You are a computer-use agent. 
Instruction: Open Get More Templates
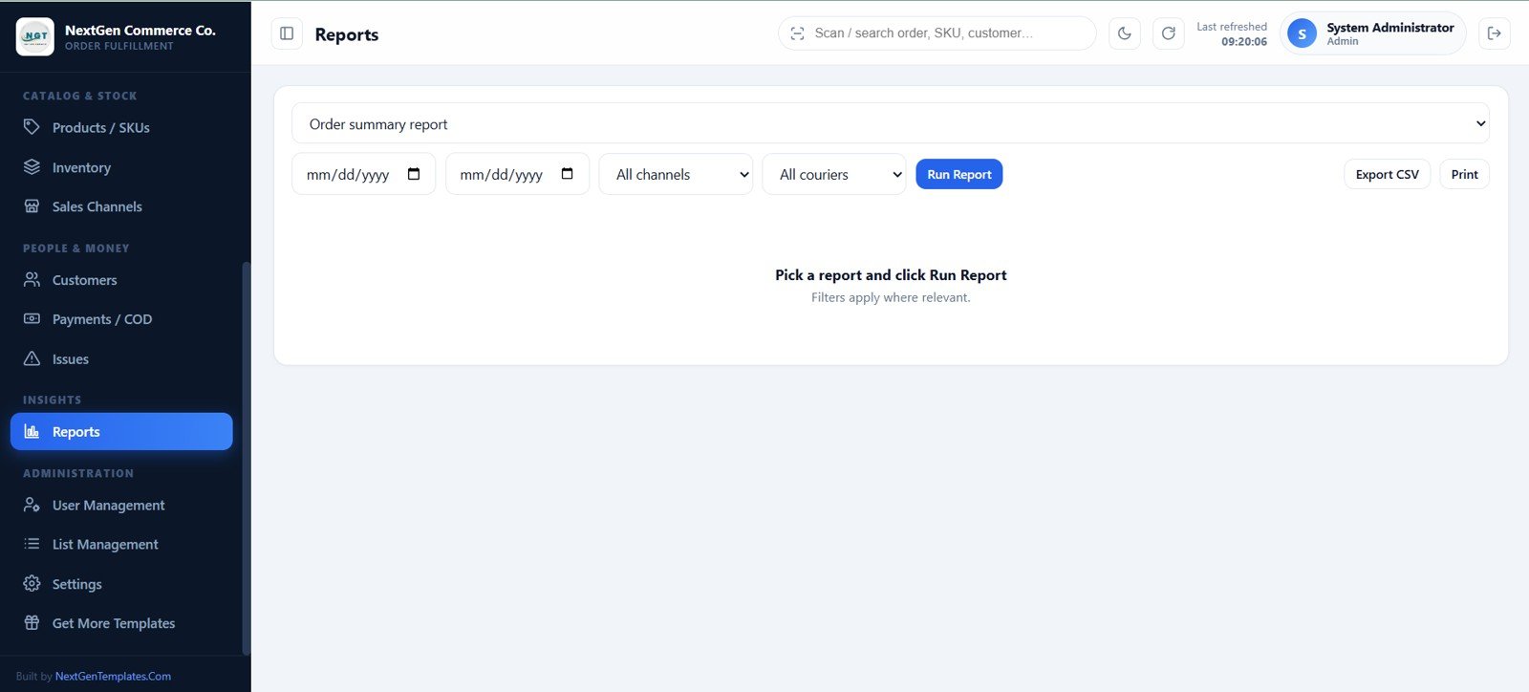121,623
